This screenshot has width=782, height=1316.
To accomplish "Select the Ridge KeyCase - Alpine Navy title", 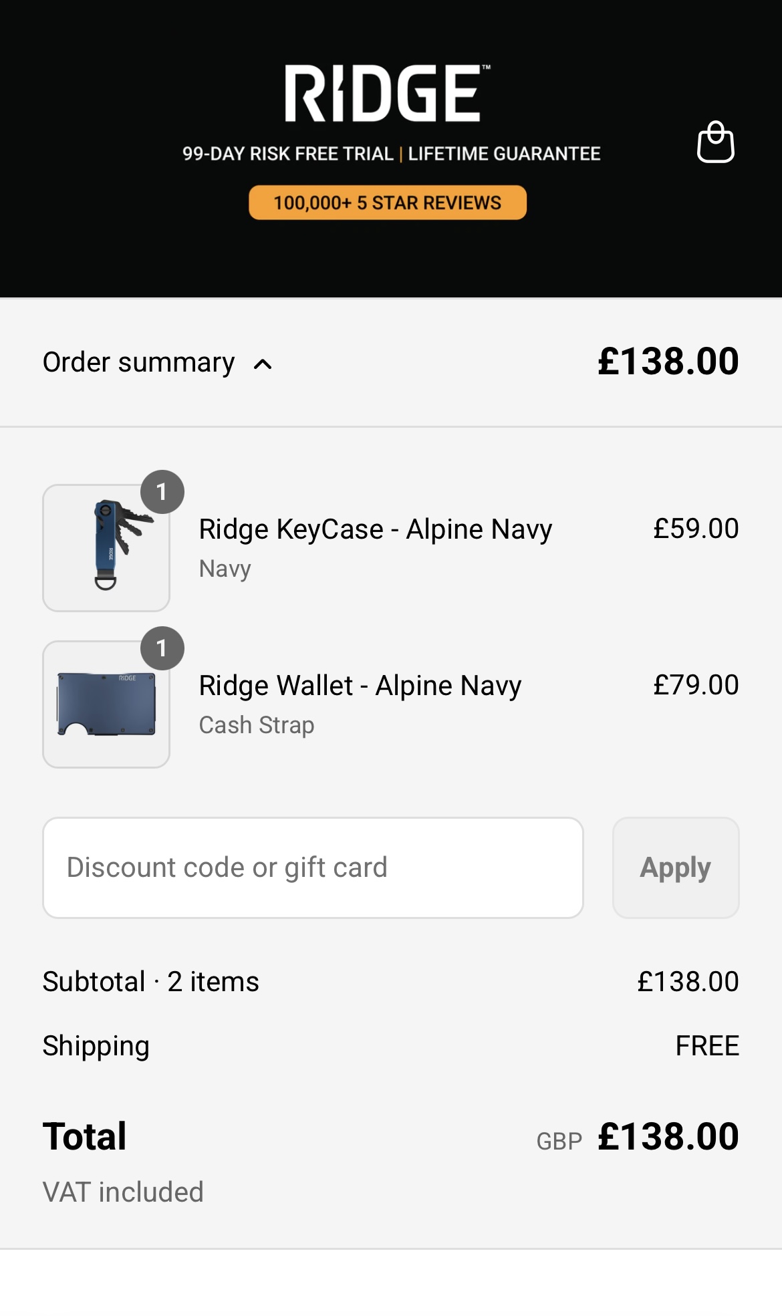I will [376, 529].
